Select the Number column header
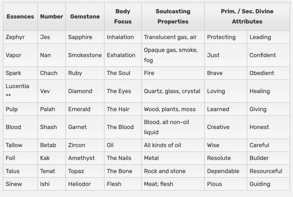The height and width of the screenshot is (197, 293). pyautogui.click(x=52, y=16)
